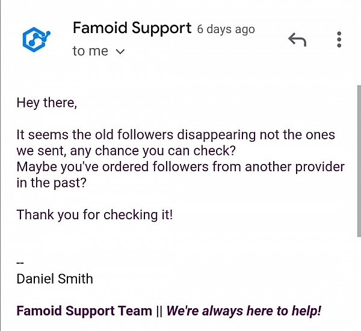This screenshot has width=361, height=331.
Task: Click the "to me" recipient label
Action: (90, 51)
